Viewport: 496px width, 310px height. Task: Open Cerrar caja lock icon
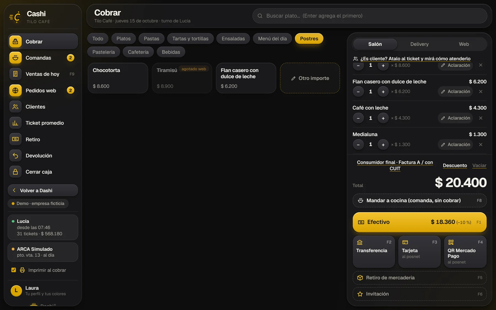tap(15, 172)
